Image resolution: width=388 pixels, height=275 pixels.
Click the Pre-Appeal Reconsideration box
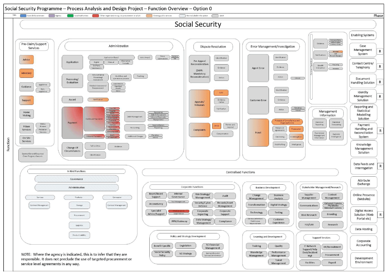coord(199,69)
